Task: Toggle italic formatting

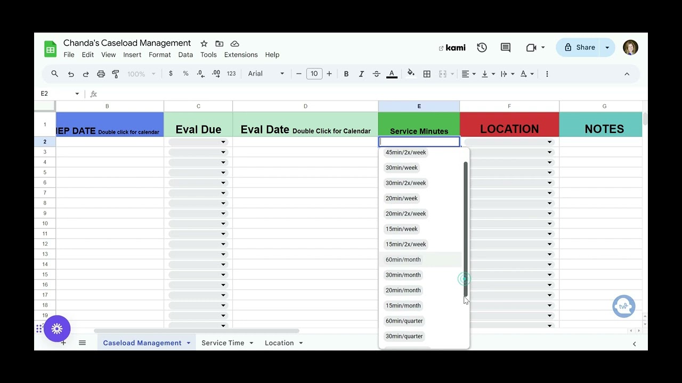Action: click(361, 74)
